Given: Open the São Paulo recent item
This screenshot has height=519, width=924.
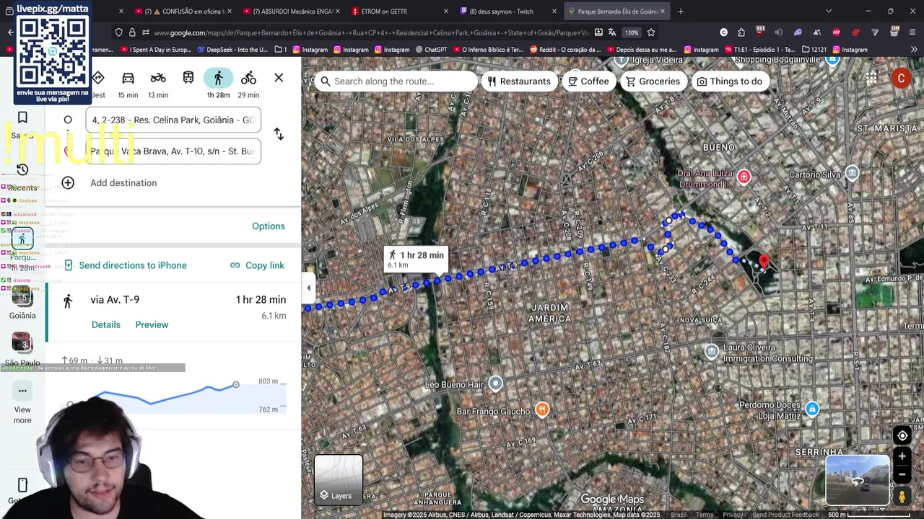Looking at the screenshot, I should (22, 350).
